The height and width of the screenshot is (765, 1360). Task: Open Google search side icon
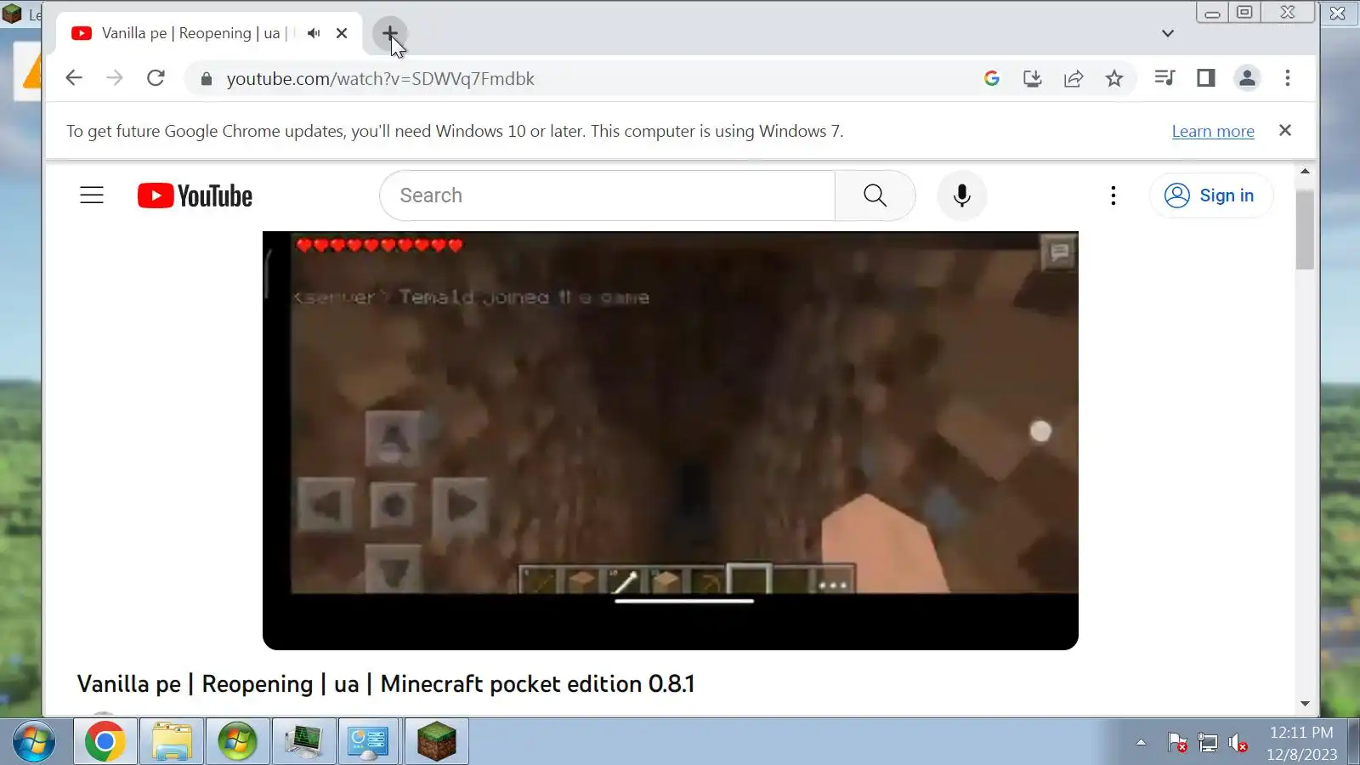pyautogui.click(x=991, y=78)
